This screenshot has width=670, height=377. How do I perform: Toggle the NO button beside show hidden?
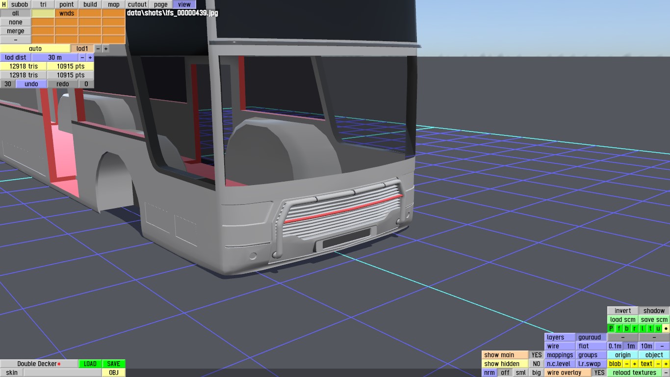coord(537,364)
